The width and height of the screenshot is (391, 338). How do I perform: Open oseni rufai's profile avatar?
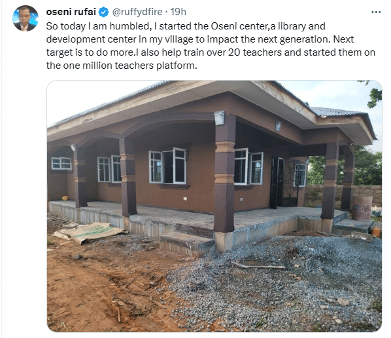click(x=25, y=18)
